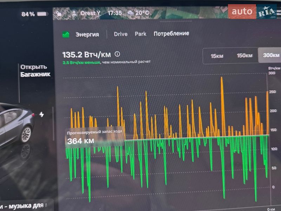Open charge port via lightning bolt icon
The height and width of the screenshot is (211, 281).
42,115
